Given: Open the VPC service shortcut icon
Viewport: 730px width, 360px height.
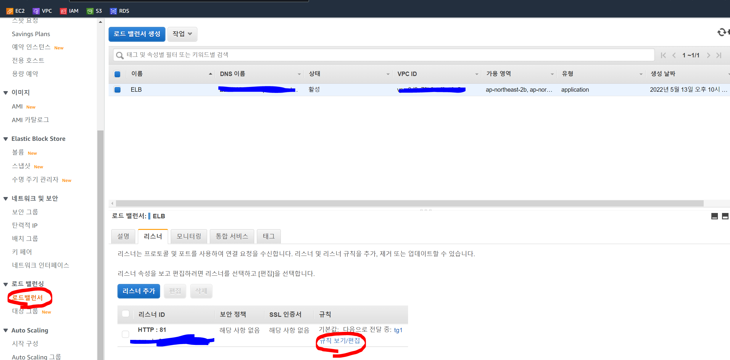Looking at the screenshot, I should [x=36, y=11].
